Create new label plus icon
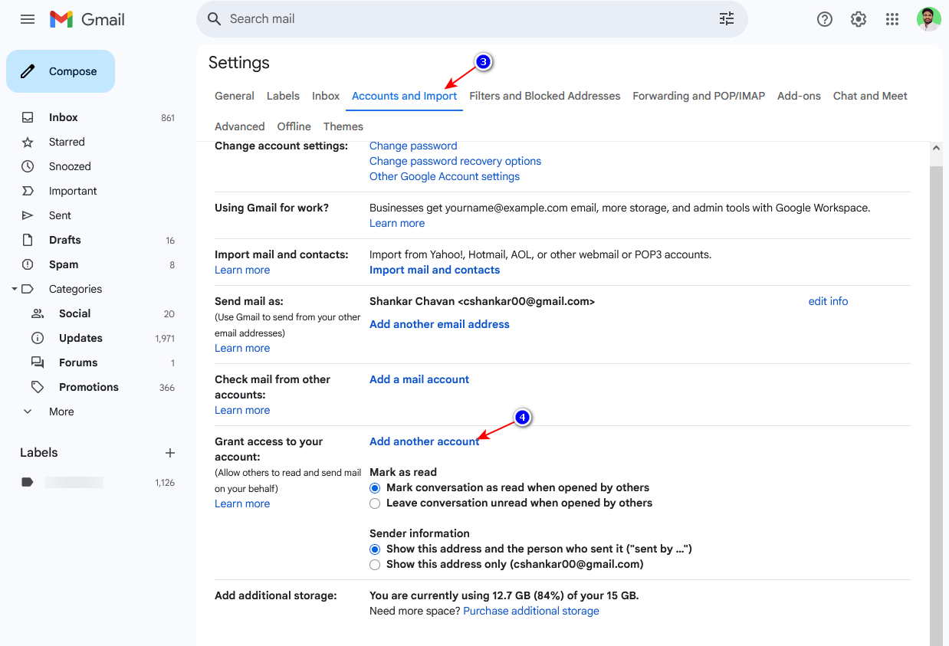Screen dimensions: 949x646 [170, 453]
